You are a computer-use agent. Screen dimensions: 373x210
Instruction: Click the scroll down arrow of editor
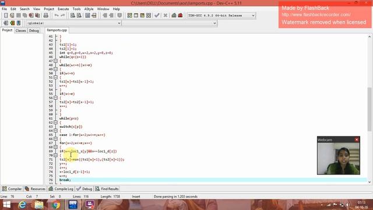point(370,182)
